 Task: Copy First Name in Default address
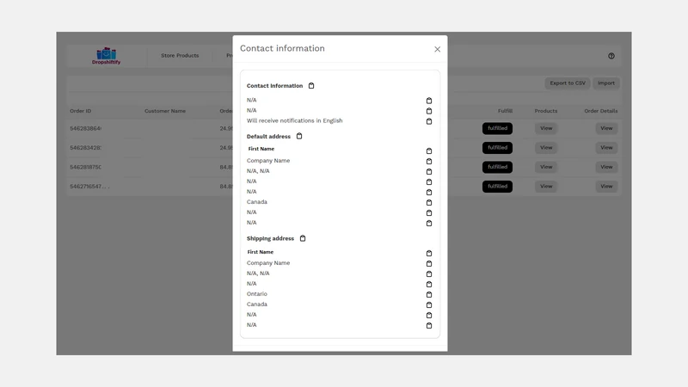429,150
